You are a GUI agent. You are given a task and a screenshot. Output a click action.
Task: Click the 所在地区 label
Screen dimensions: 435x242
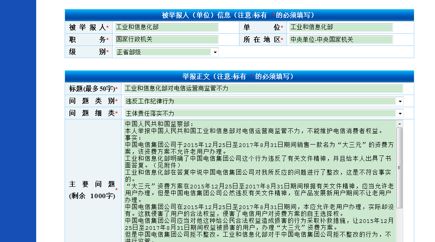pyautogui.click(x=262, y=40)
